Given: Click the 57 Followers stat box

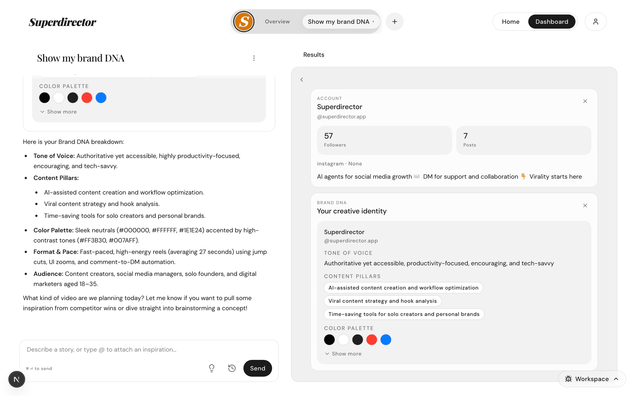Looking at the screenshot, I should [x=384, y=140].
